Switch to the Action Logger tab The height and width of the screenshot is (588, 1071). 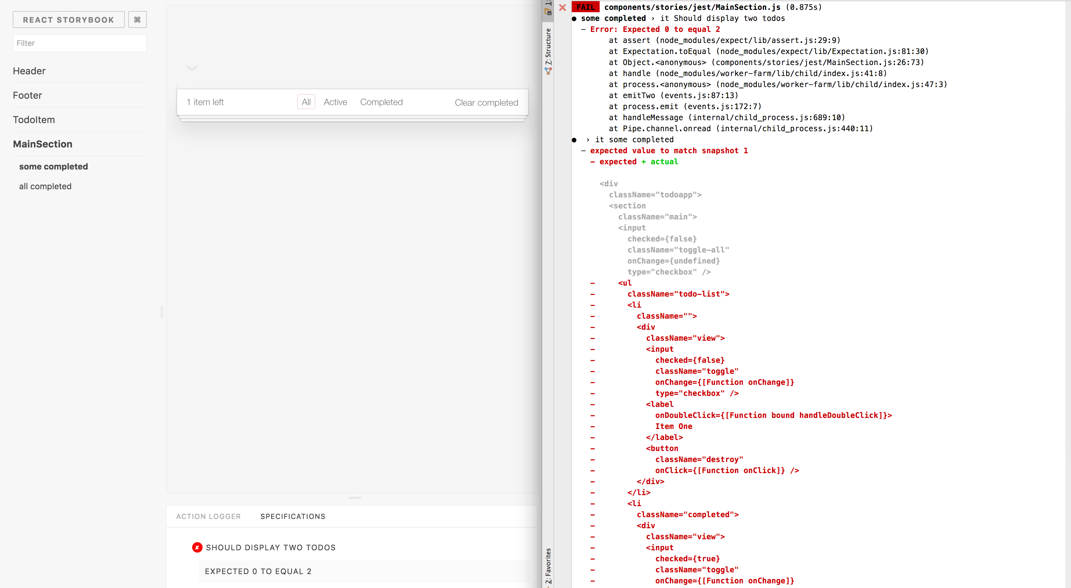[208, 516]
